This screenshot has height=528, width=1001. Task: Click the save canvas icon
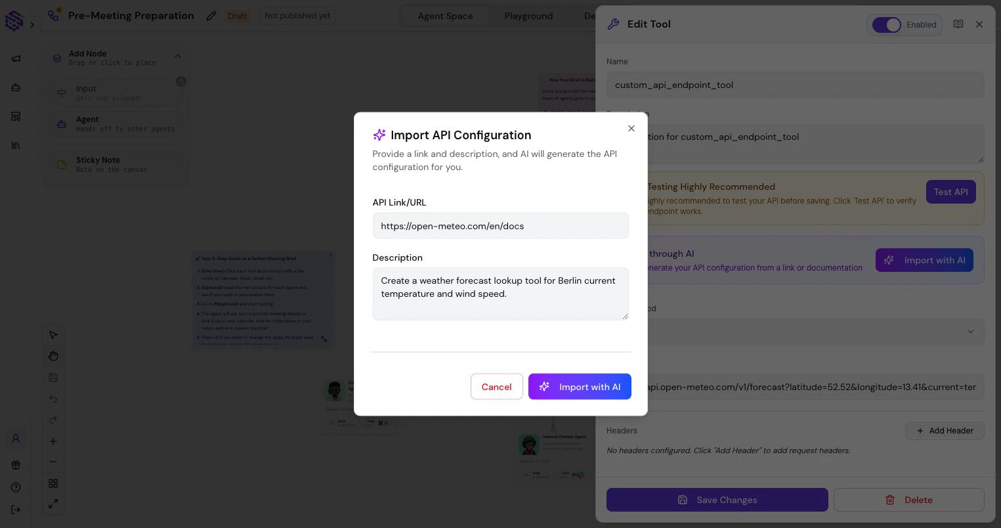(x=53, y=378)
